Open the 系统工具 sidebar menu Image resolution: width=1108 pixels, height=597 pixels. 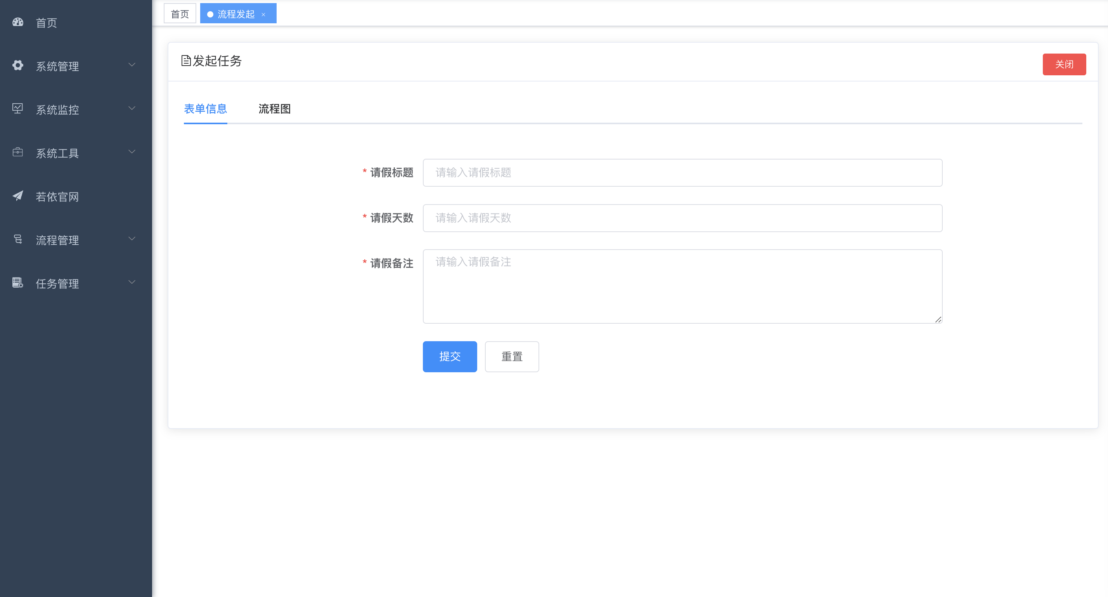pyautogui.click(x=76, y=153)
